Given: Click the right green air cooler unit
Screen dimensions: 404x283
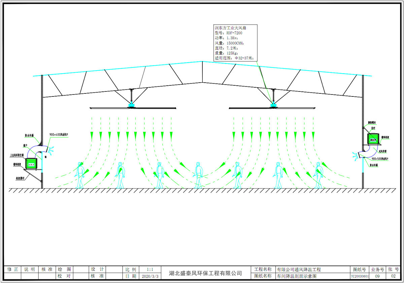Looking at the screenshot, I should tap(373, 139).
